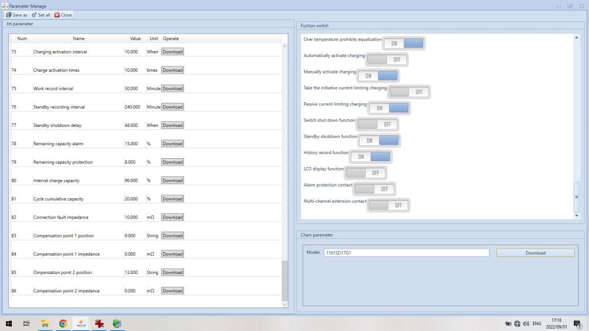589x331 pixels.
Task: Click the Name column header
Action: (x=78, y=39)
